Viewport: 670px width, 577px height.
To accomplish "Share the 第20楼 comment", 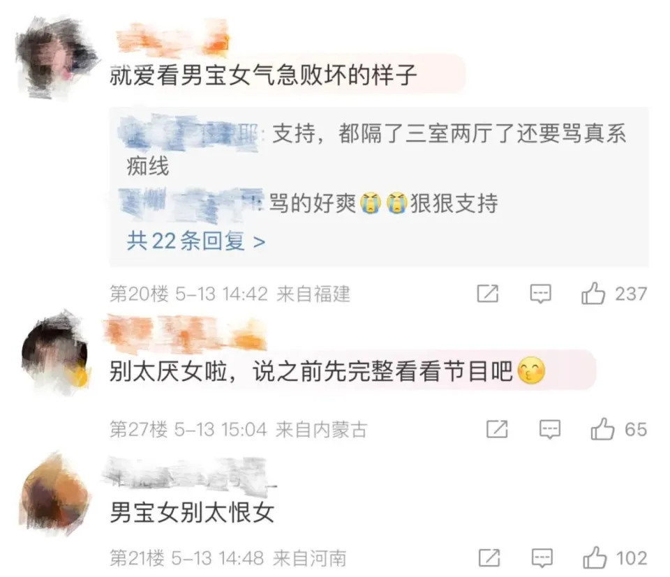I will (x=488, y=294).
